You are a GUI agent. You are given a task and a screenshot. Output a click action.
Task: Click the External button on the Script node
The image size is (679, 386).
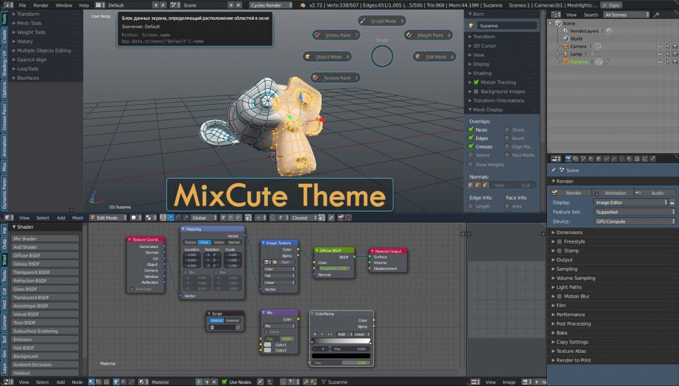coord(231,320)
